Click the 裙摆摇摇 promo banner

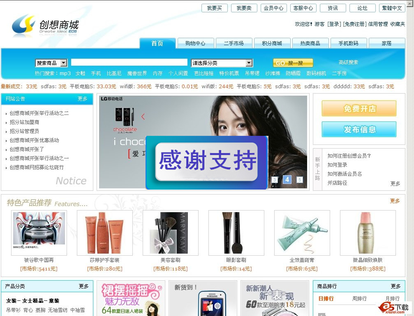tap(131, 298)
